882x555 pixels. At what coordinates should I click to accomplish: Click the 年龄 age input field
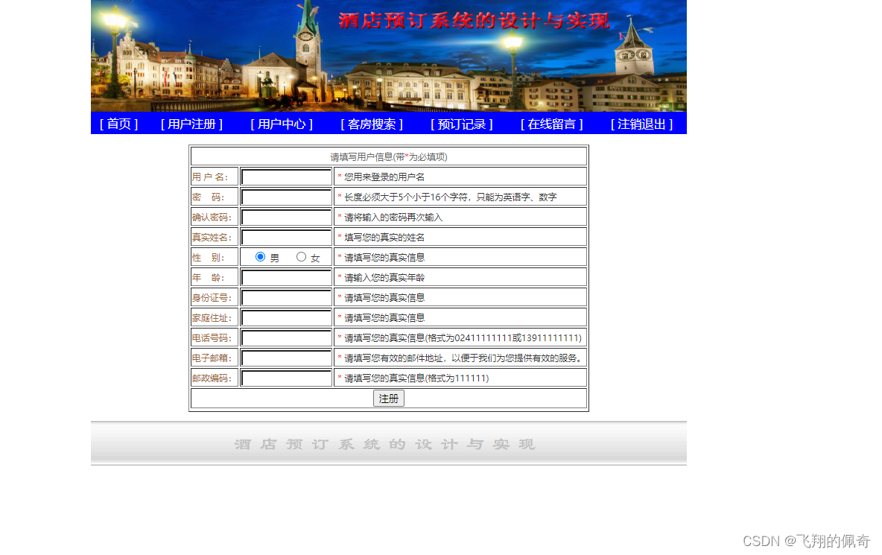(286, 277)
